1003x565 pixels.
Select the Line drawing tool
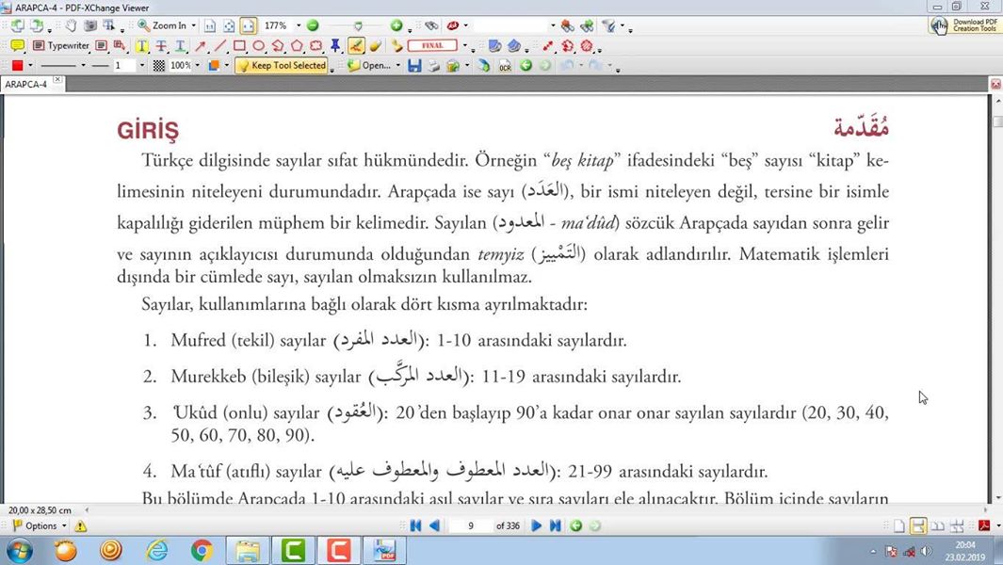pyautogui.click(x=220, y=46)
